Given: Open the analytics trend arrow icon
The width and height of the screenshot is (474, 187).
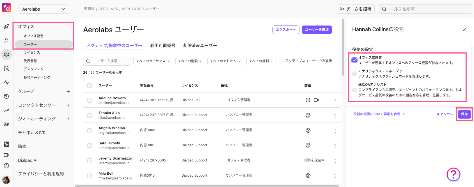Looking at the screenshot, I should pyautogui.click(x=6, y=110).
